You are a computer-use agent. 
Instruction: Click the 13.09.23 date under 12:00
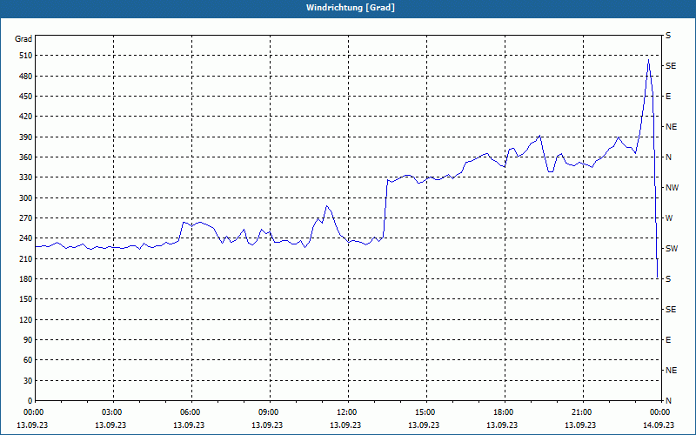point(345,425)
